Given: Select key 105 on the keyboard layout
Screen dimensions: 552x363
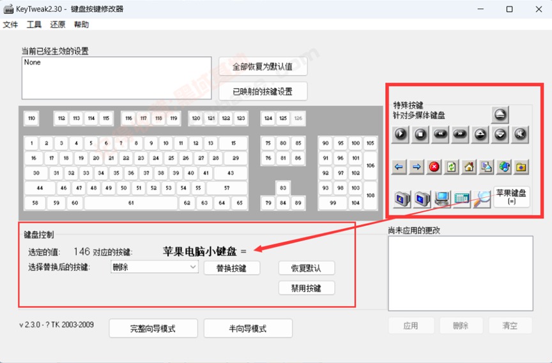Looking at the screenshot, I should (x=370, y=144).
